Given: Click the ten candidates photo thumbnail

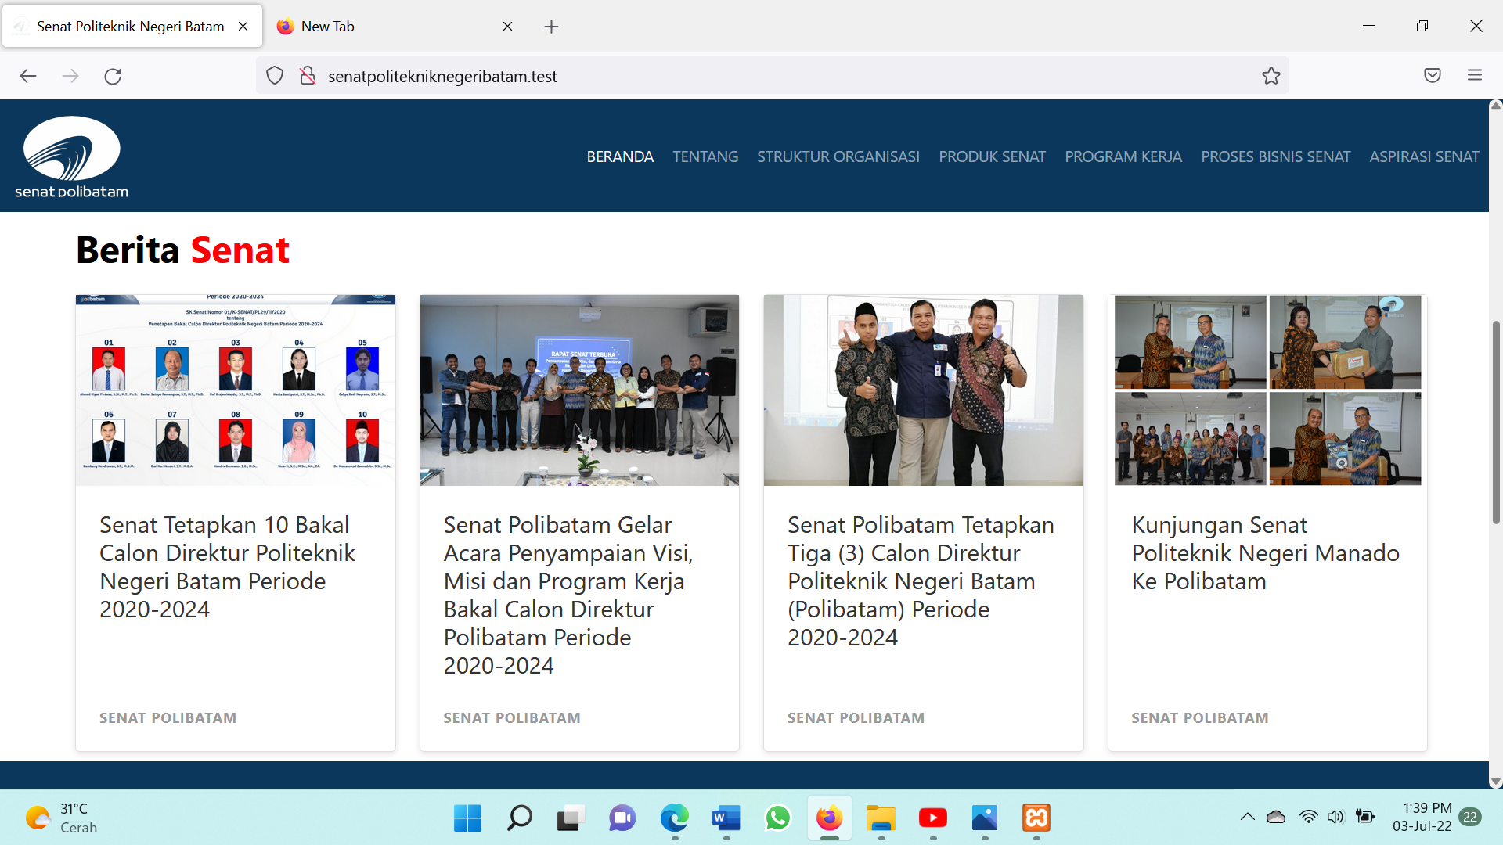Looking at the screenshot, I should [236, 390].
